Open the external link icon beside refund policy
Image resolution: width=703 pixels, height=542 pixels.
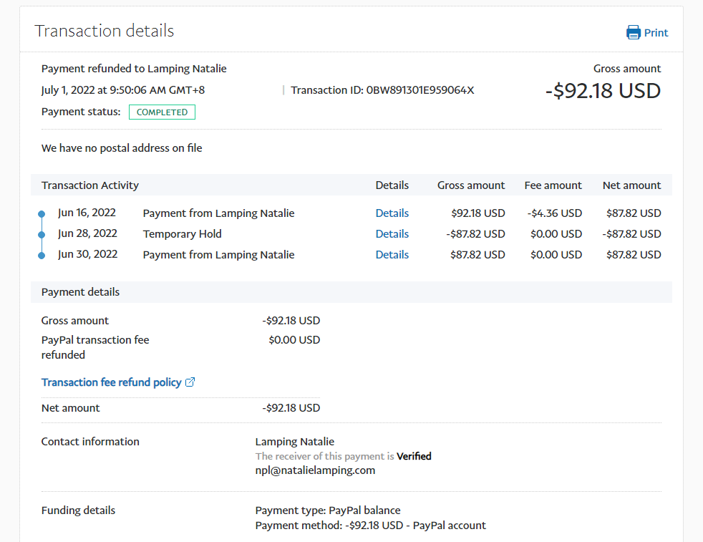tap(190, 382)
